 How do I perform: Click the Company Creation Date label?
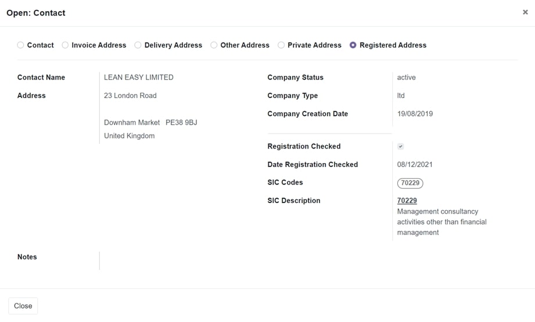[x=308, y=114]
